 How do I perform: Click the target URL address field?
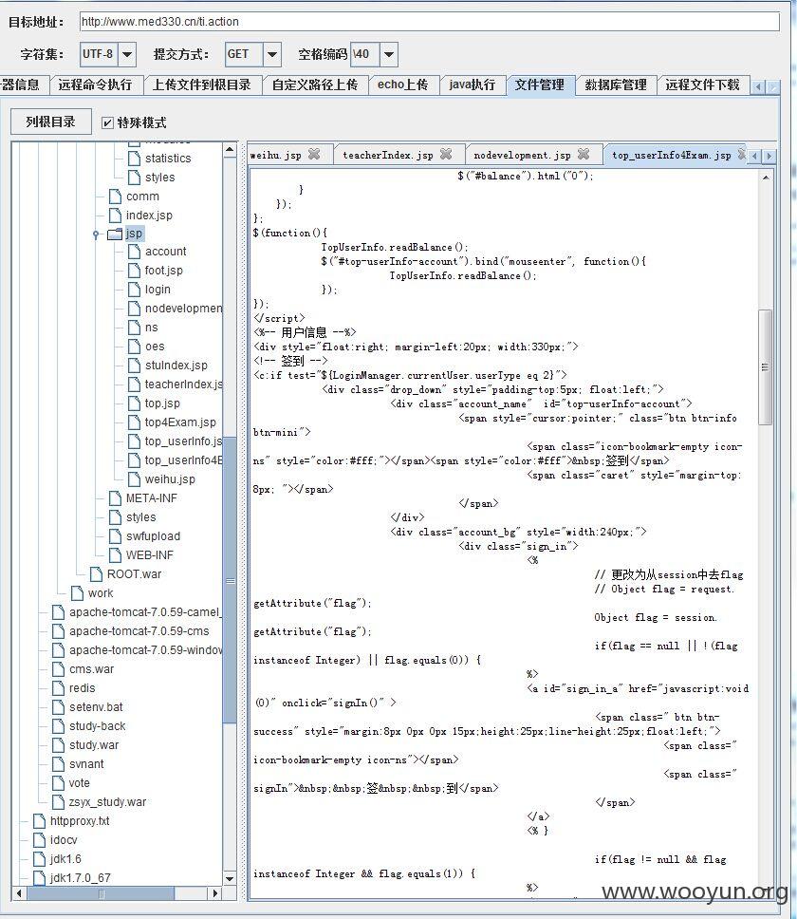pos(429,22)
